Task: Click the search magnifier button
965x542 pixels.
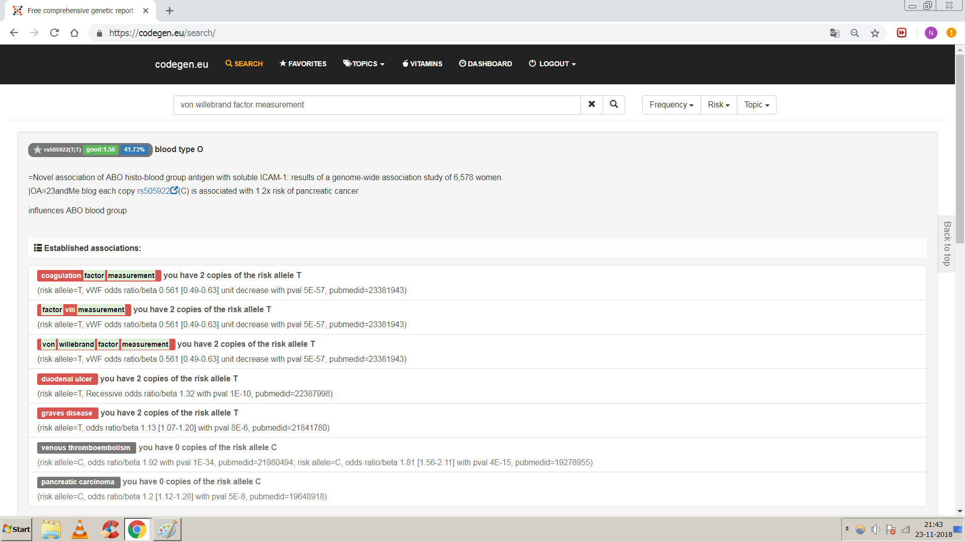Action: tap(614, 104)
